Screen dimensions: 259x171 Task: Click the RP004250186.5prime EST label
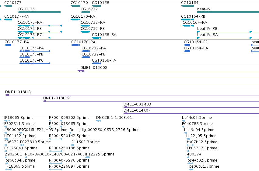click(x=69, y=148)
